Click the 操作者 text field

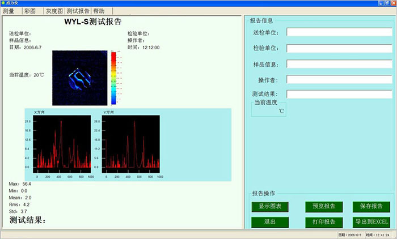tap(339, 80)
